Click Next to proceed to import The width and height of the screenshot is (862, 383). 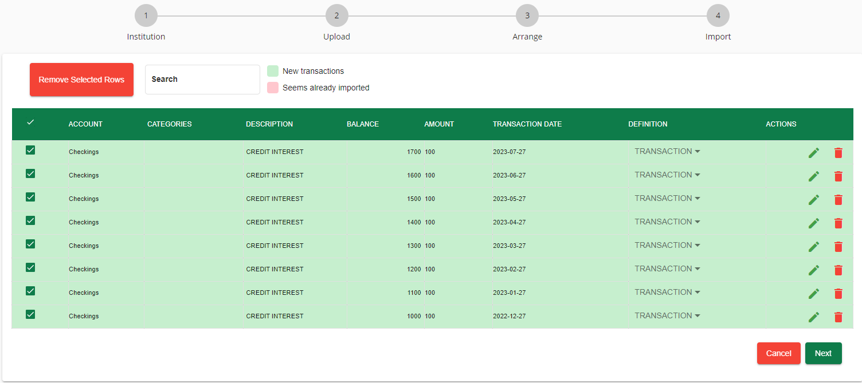pyautogui.click(x=823, y=353)
